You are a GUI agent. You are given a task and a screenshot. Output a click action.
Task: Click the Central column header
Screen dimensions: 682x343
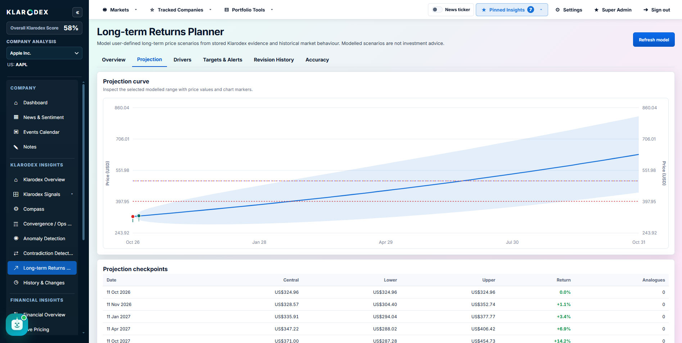pyautogui.click(x=291, y=280)
